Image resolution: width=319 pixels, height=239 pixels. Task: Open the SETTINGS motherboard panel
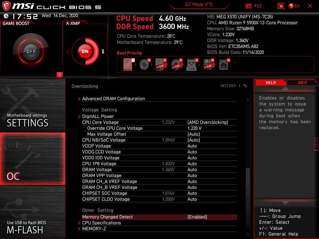tap(32, 105)
